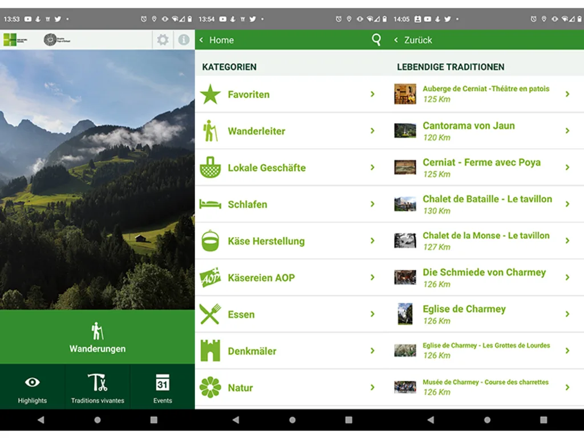Open Lokale Geschäfte via the basket icon
This screenshot has height=438, width=584.
(211, 167)
